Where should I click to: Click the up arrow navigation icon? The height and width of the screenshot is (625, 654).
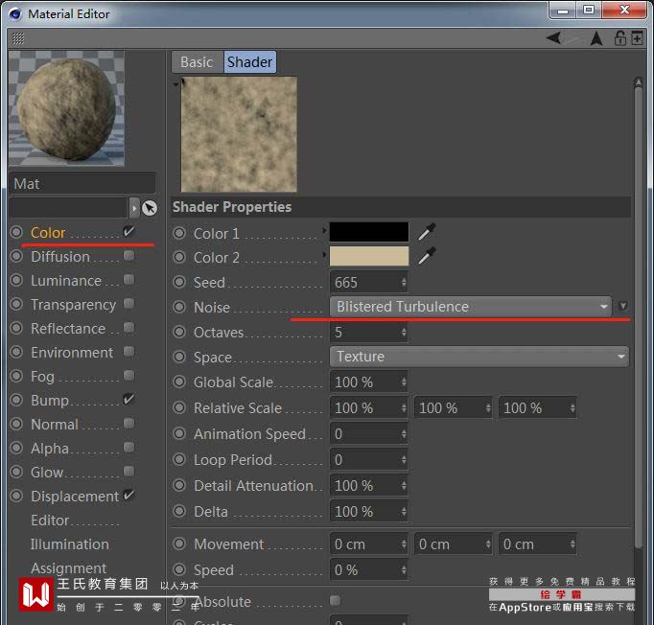596,38
